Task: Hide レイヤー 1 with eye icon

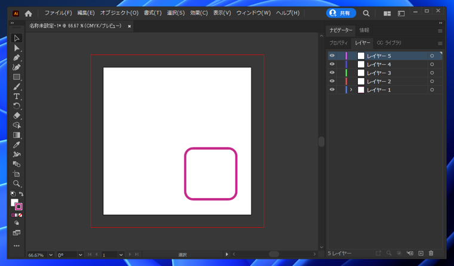Action: (332, 89)
